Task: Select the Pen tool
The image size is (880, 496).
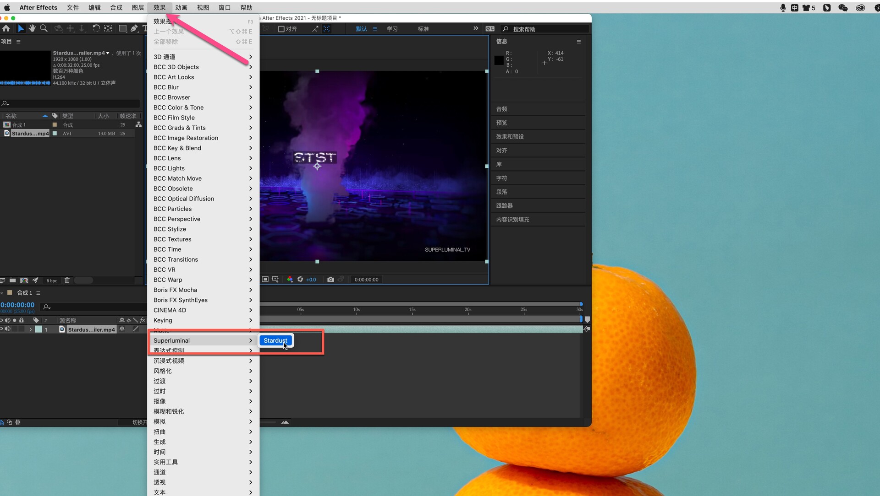Action: pos(134,28)
